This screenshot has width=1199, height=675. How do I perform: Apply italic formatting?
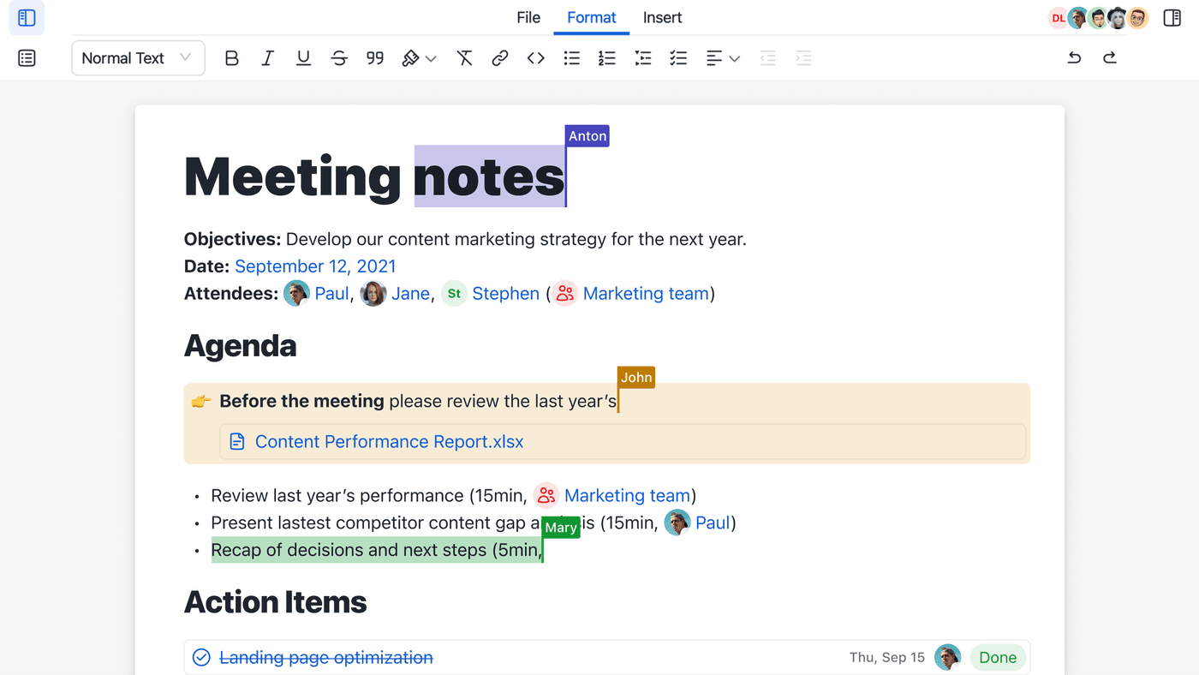267,58
